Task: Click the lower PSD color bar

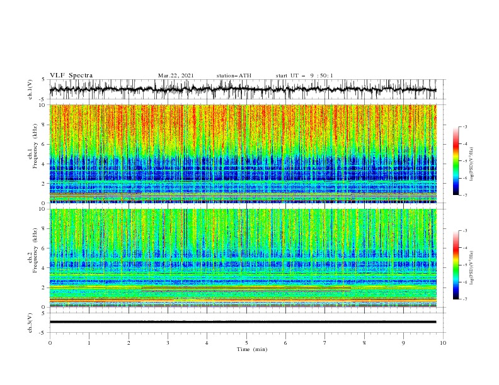Action: 456,265
